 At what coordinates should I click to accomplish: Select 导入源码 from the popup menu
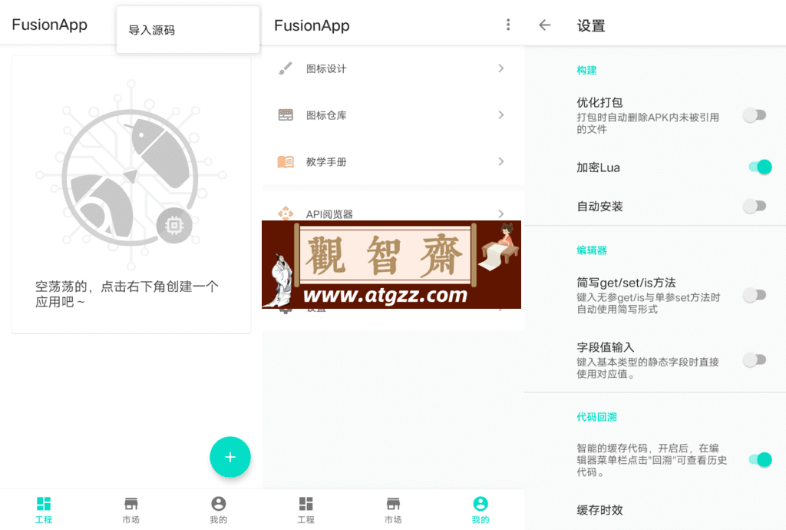tap(188, 30)
